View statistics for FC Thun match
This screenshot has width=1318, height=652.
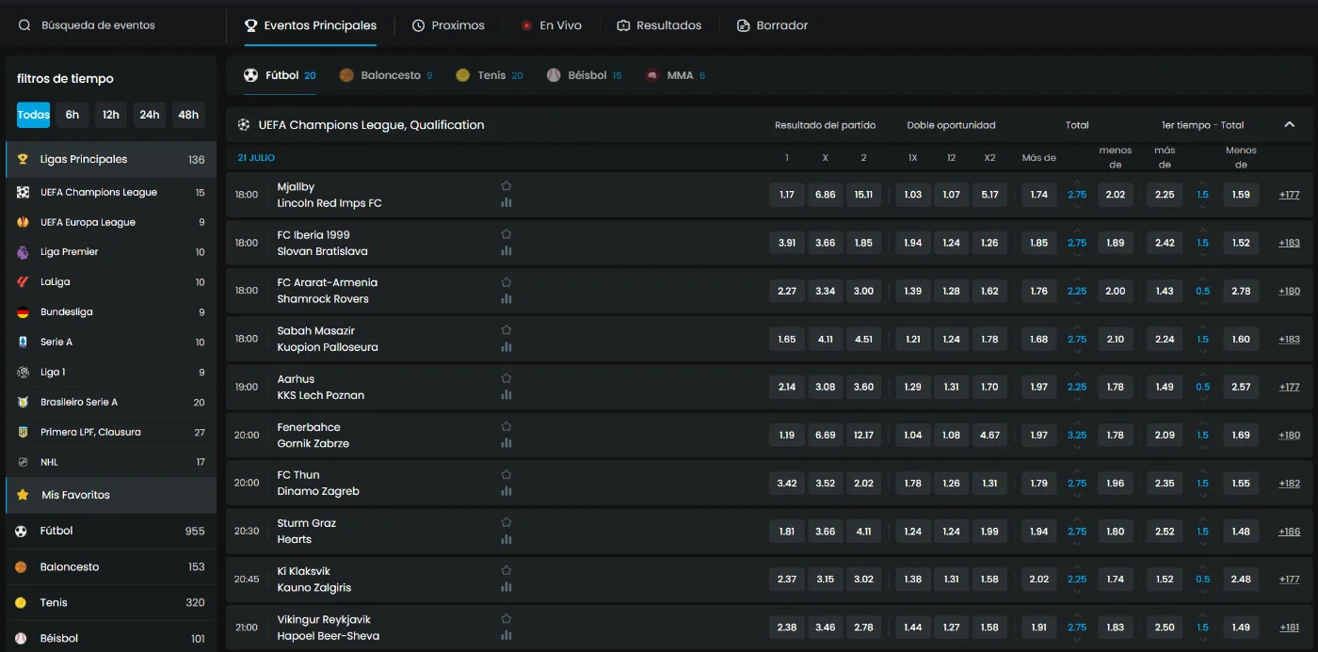pyautogui.click(x=506, y=490)
